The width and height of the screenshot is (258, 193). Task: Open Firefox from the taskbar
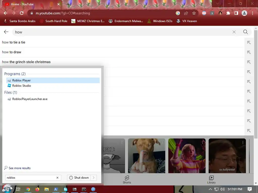[37, 189]
